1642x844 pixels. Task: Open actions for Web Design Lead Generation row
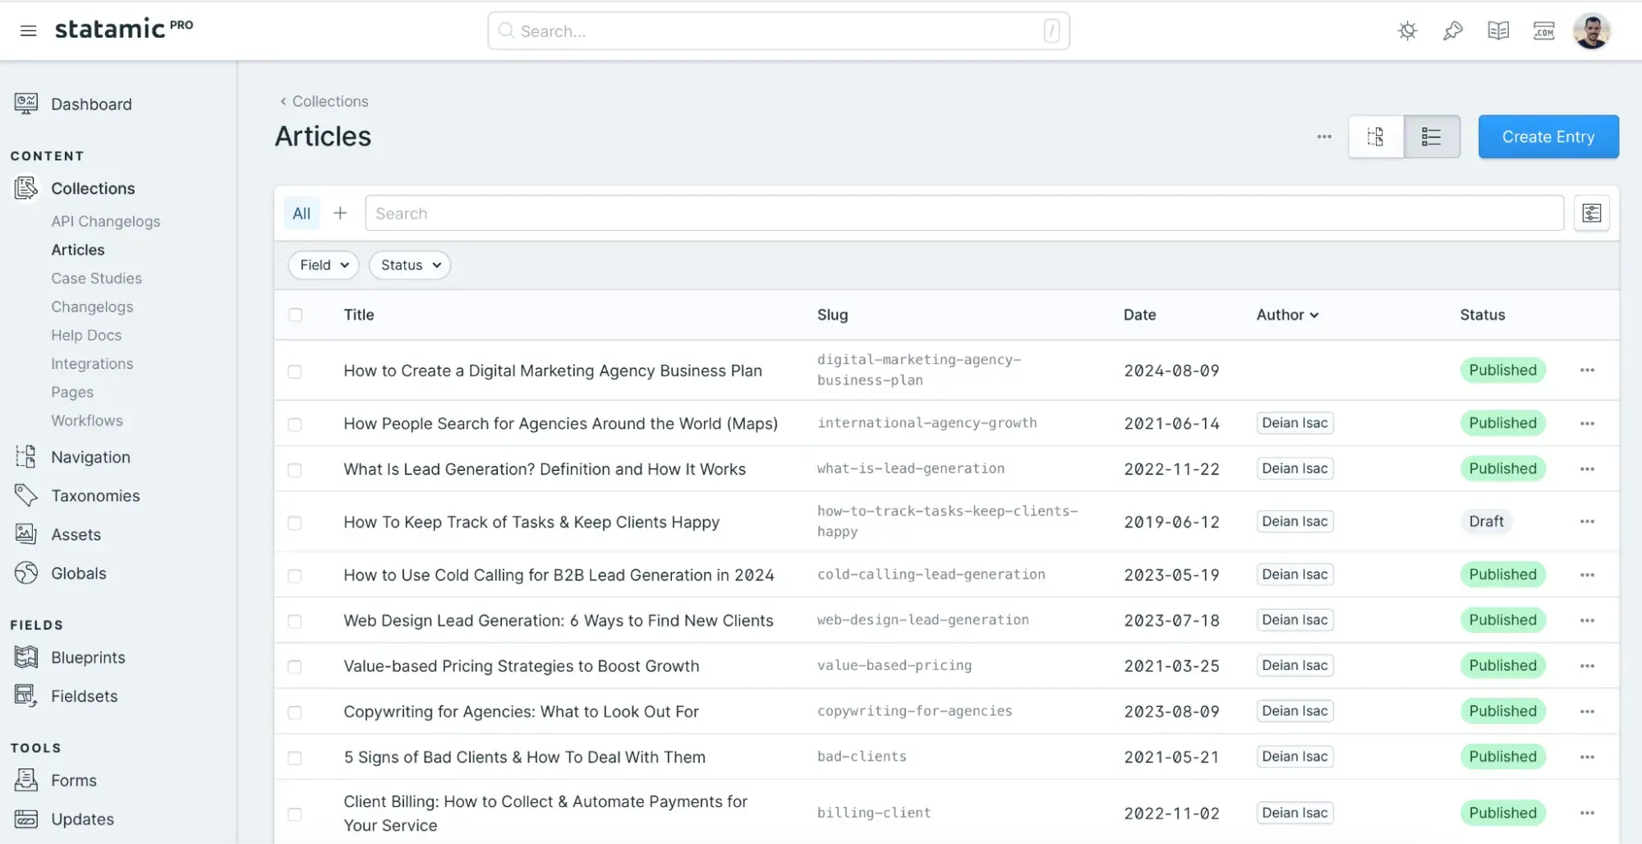(x=1587, y=620)
